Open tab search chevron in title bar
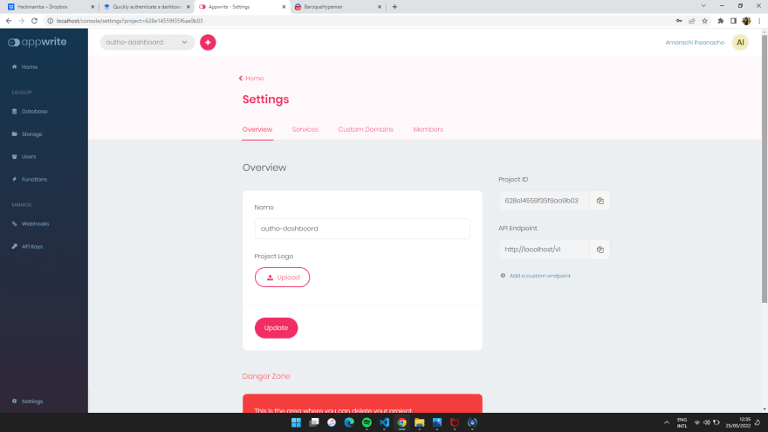 pyautogui.click(x=703, y=6)
